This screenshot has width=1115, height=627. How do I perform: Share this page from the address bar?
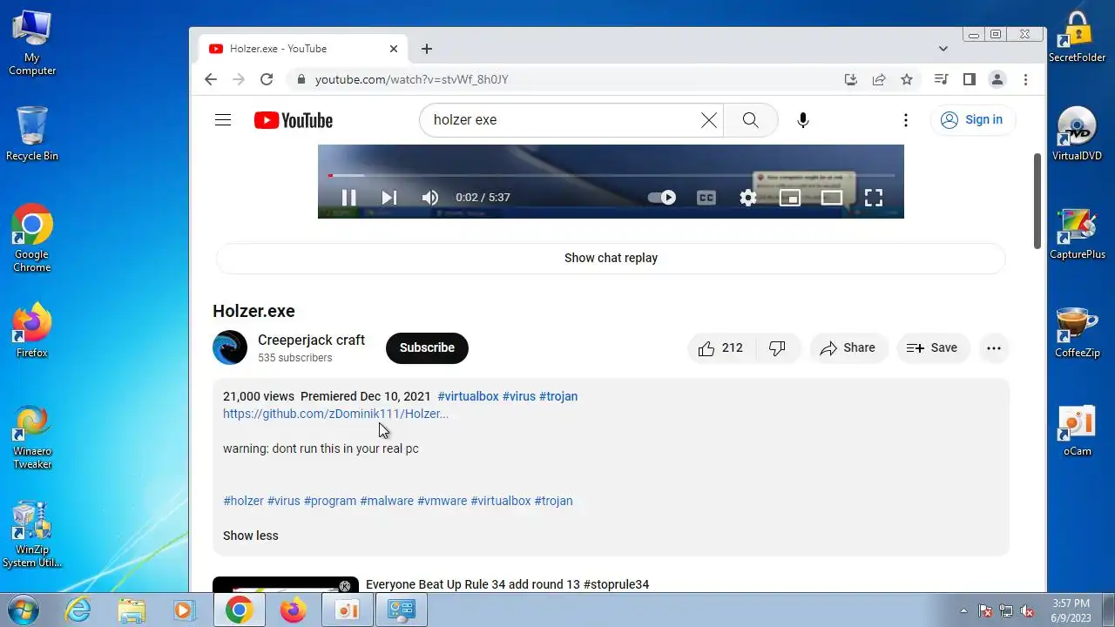coord(879,79)
